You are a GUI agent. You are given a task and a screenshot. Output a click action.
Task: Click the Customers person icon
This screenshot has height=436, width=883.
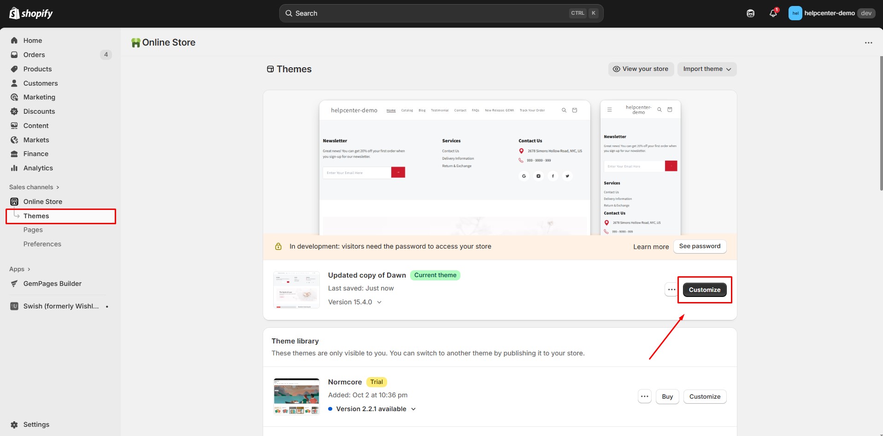(14, 83)
